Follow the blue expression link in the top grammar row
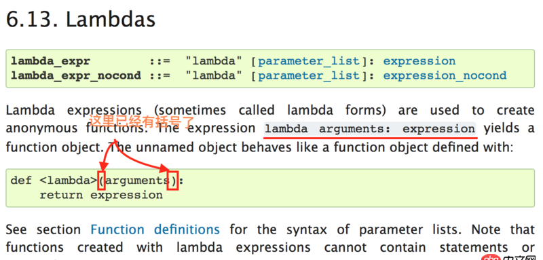This screenshot has height=260, width=543. [x=419, y=61]
